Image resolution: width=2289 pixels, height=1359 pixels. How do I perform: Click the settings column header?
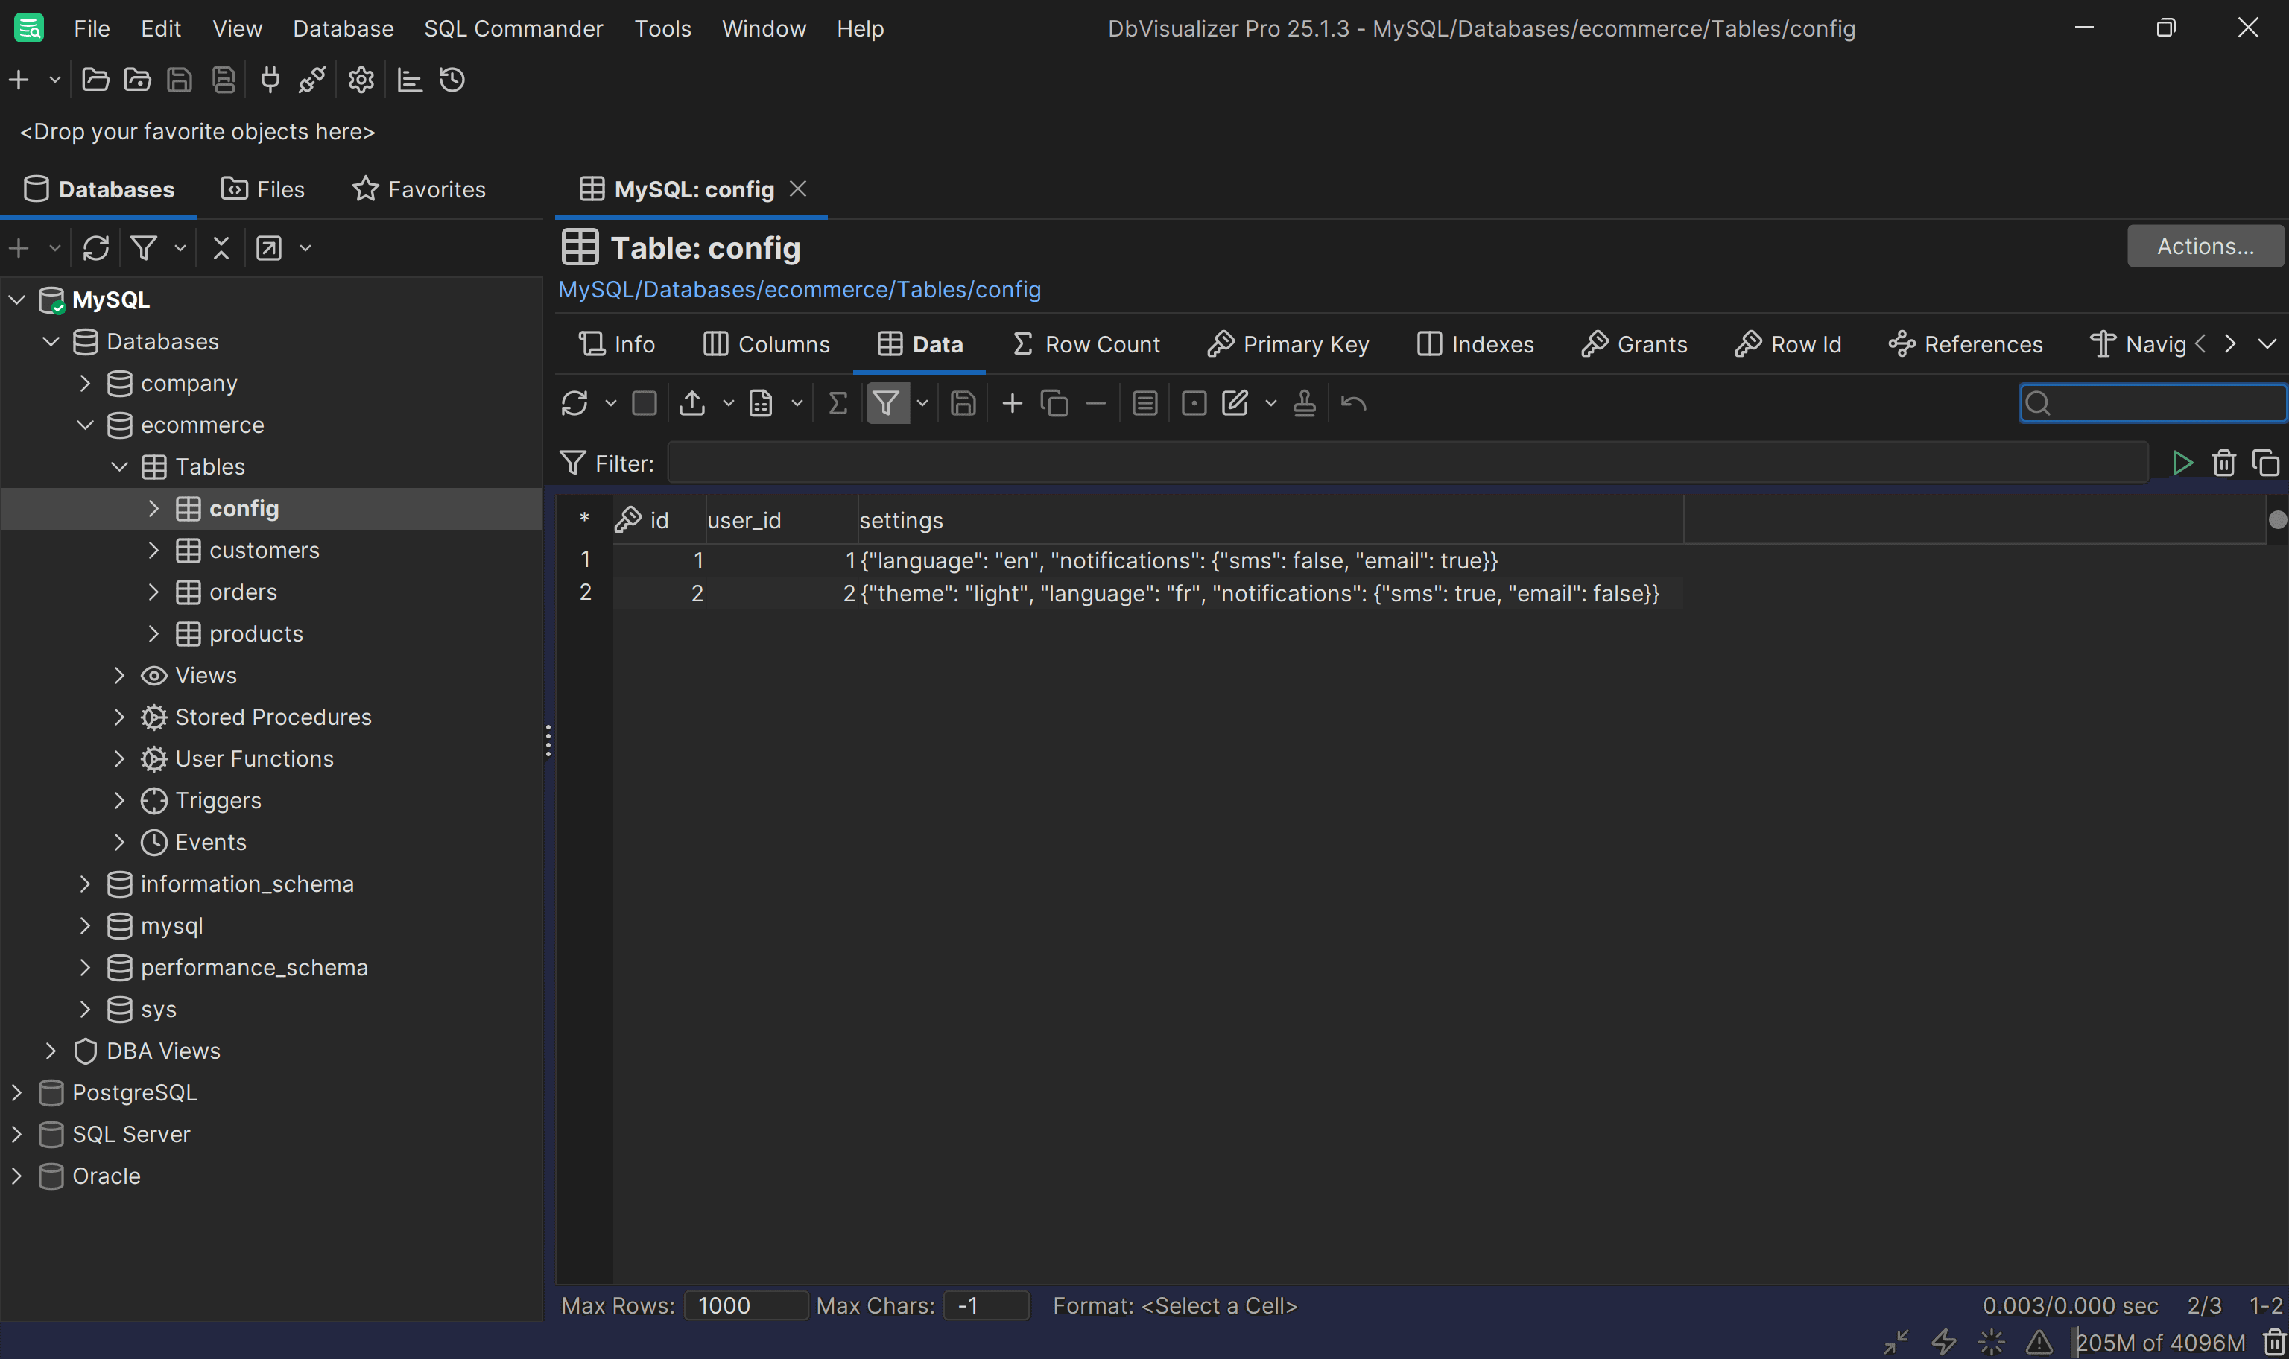[x=1270, y=520]
